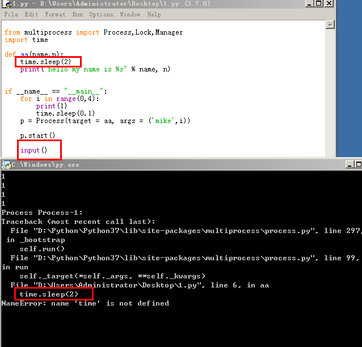The height and width of the screenshot is (347, 362).
Task: Click the py.exe console window icon
Action: pyautogui.click(x=6, y=164)
